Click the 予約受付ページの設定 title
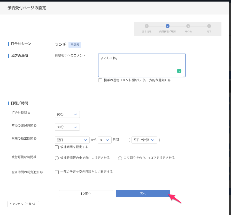Viewport: 231px width, 215px height. pos(27,8)
